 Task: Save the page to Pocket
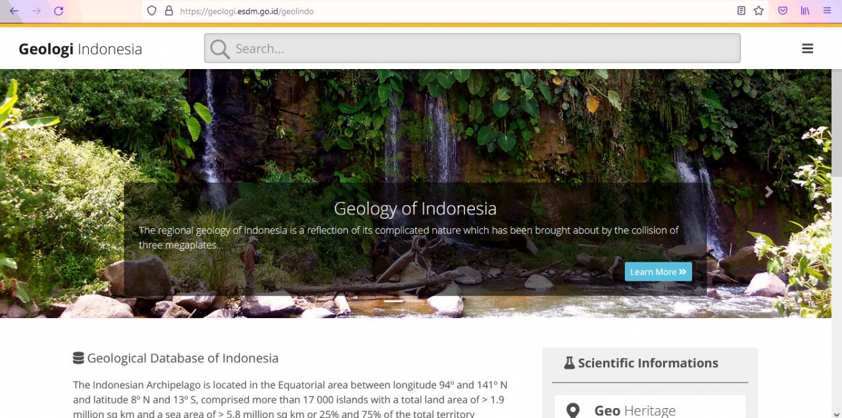(x=783, y=11)
